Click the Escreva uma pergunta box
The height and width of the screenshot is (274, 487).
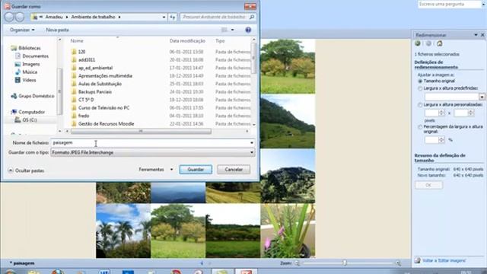pos(449,4)
